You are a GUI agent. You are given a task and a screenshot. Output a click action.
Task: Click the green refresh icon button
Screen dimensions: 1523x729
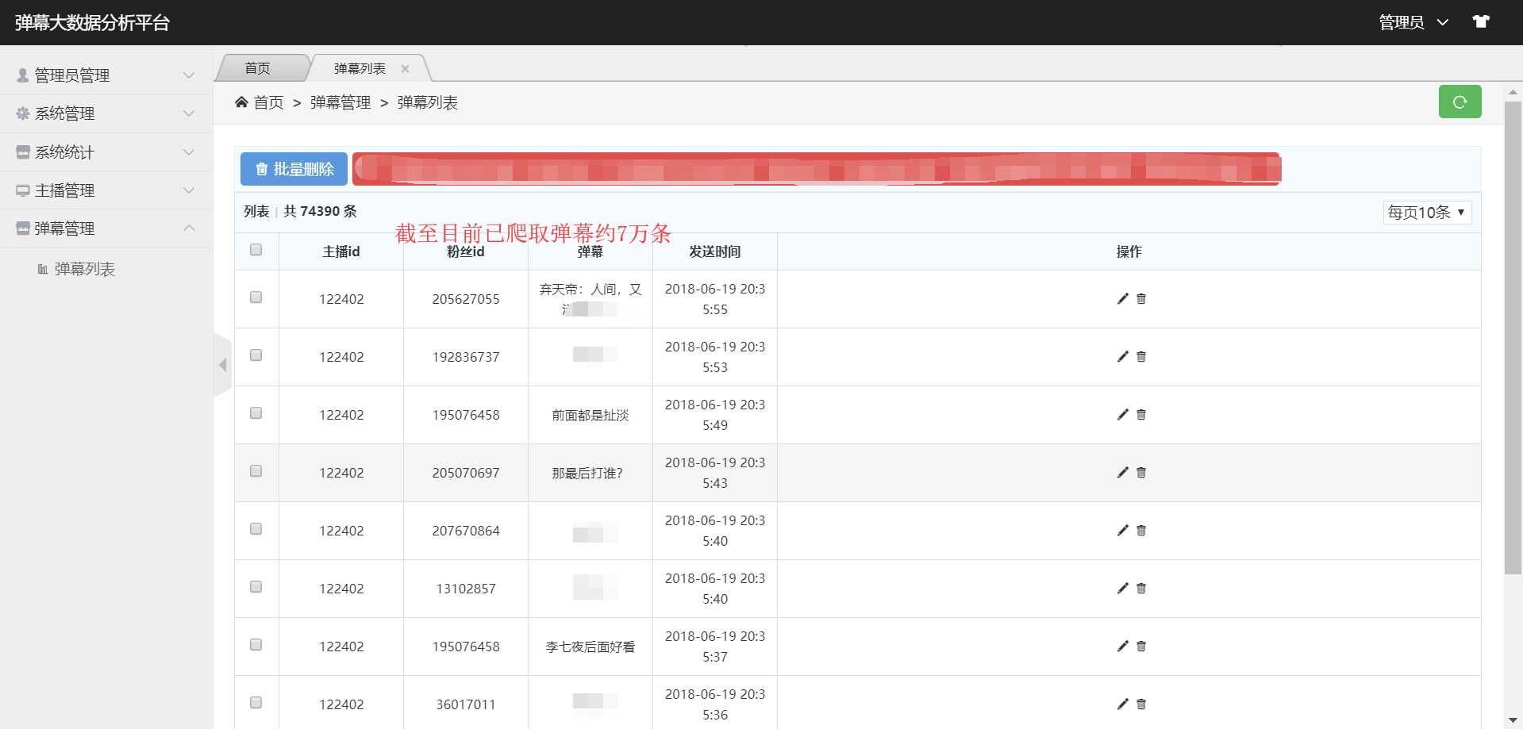1460,102
